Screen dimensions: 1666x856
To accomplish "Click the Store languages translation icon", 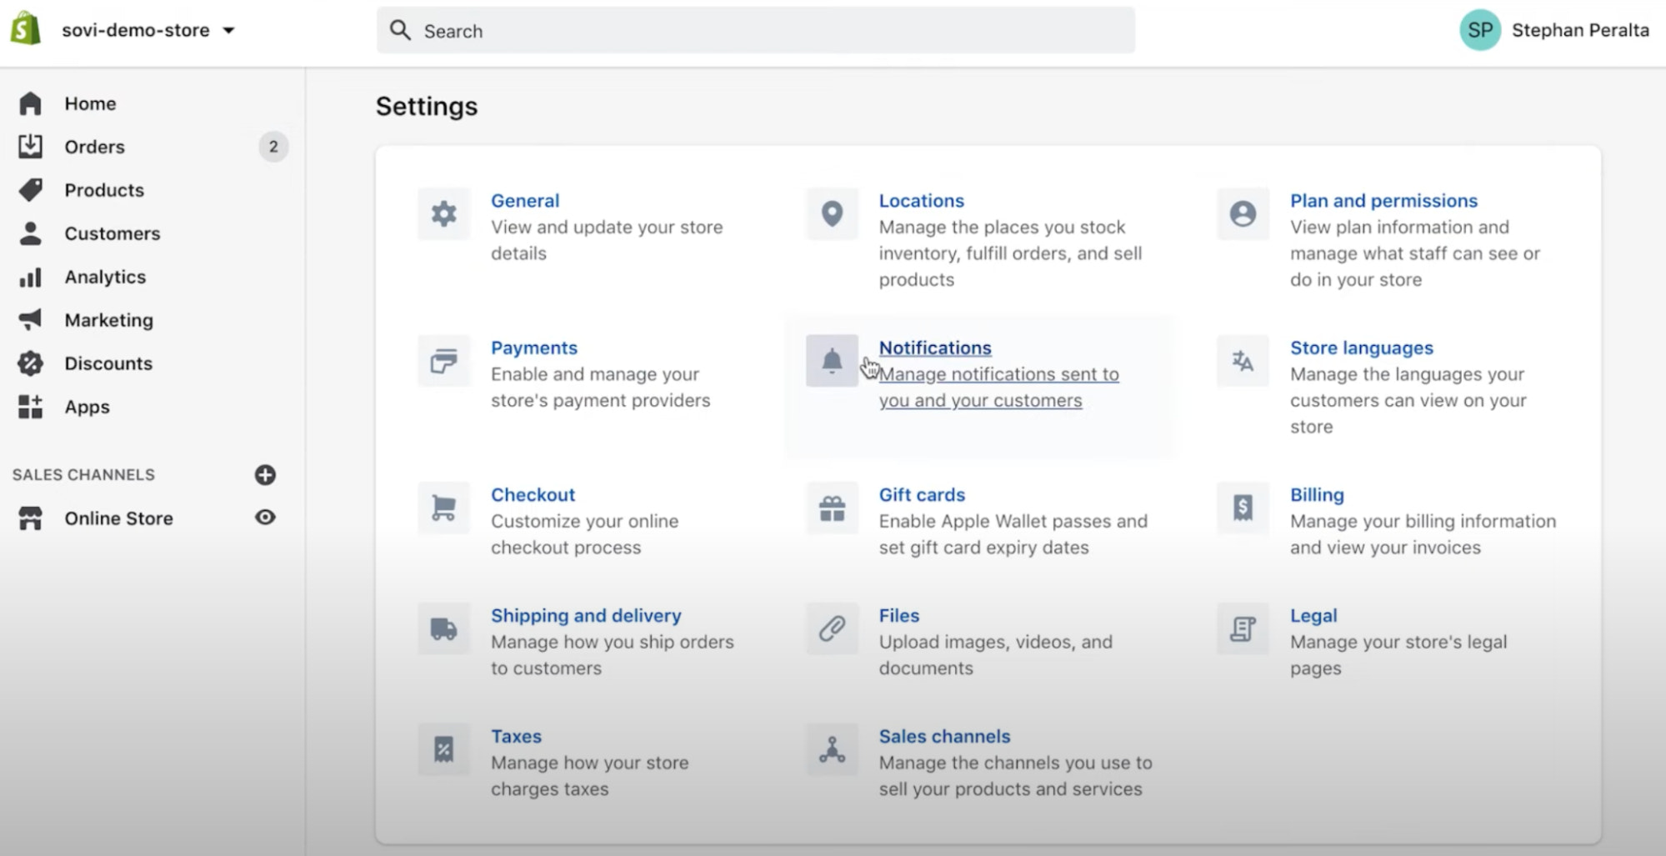I will pyautogui.click(x=1243, y=361).
